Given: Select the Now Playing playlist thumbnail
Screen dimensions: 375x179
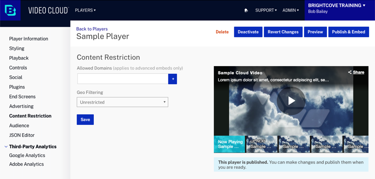Looking at the screenshot, I should 229,144.
